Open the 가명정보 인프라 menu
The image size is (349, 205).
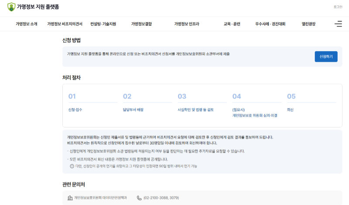187,24
